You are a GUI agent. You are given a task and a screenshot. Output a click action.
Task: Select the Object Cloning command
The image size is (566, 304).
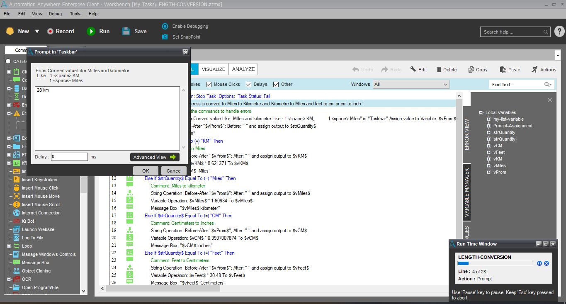36,271
